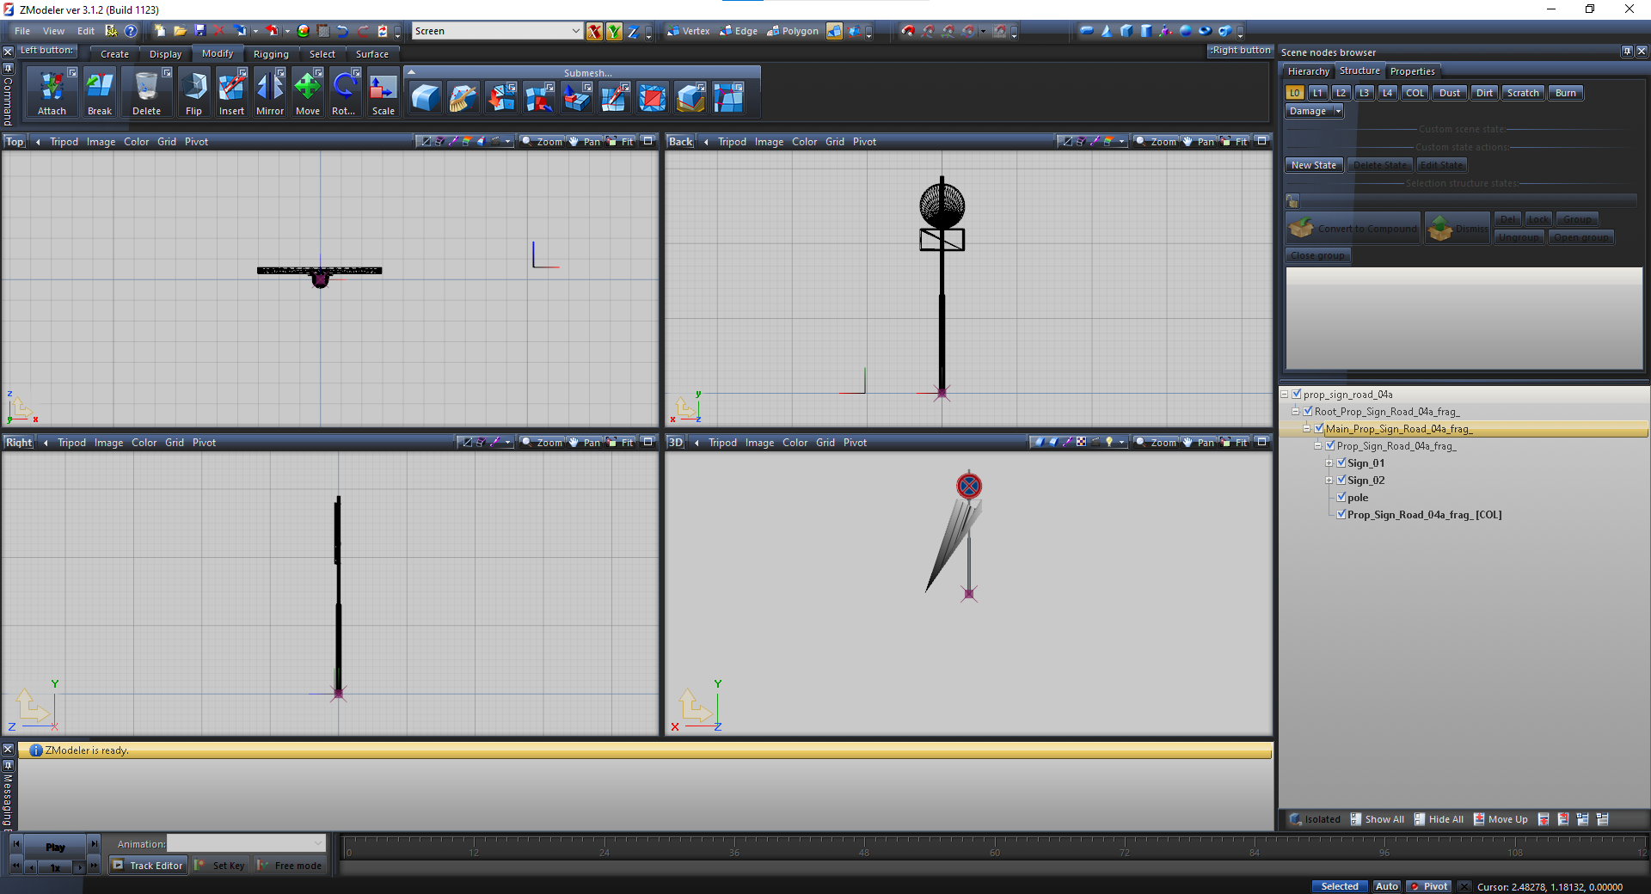Click the Convert to Compound box icon

(x=1302, y=228)
